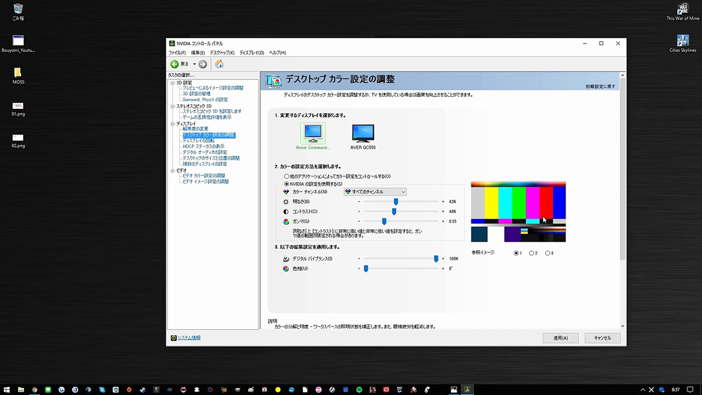Choose reference image 1
702x395 pixels.
tap(516, 253)
